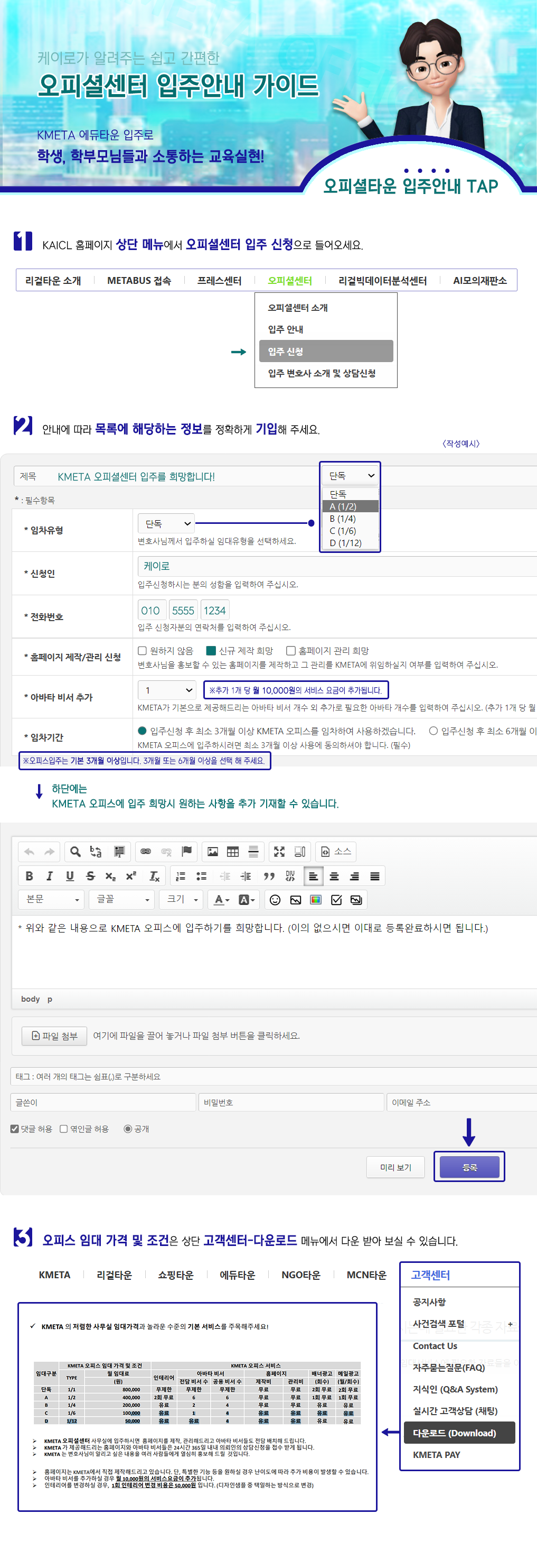Open the '크기' font size dropdown
This screenshot has height=1560, width=537.
click(181, 899)
